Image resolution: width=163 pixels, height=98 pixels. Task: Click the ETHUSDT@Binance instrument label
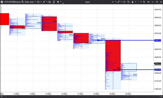[x=13, y=2]
